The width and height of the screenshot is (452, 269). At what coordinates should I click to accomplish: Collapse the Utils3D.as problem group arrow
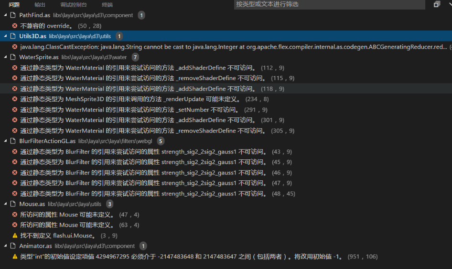(5, 36)
